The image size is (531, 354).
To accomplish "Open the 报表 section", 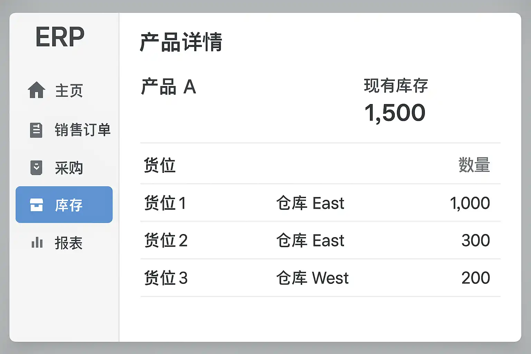I will click(68, 243).
